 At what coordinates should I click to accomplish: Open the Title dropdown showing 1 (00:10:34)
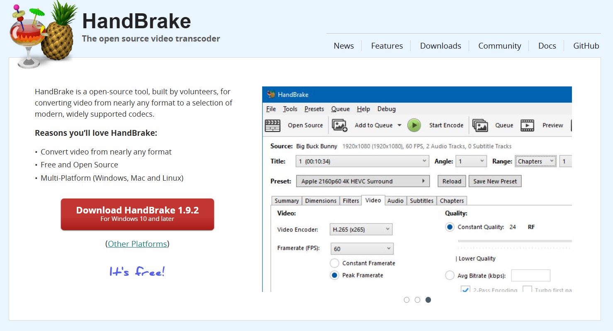(362, 161)
